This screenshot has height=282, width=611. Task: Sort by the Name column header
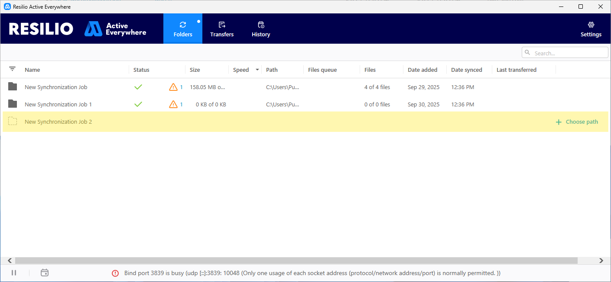[32, 70]
